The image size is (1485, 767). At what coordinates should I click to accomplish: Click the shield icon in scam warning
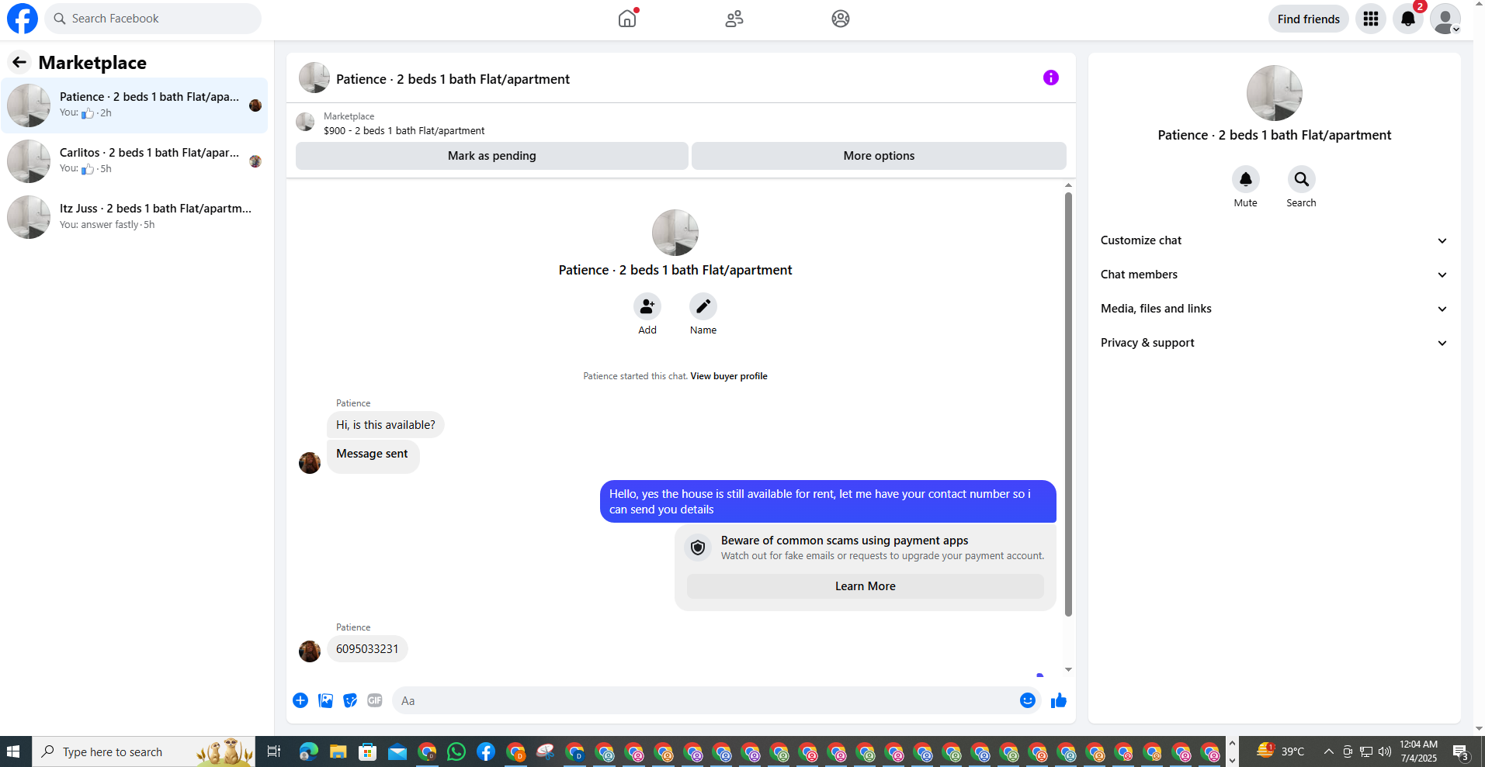[698, 548]
